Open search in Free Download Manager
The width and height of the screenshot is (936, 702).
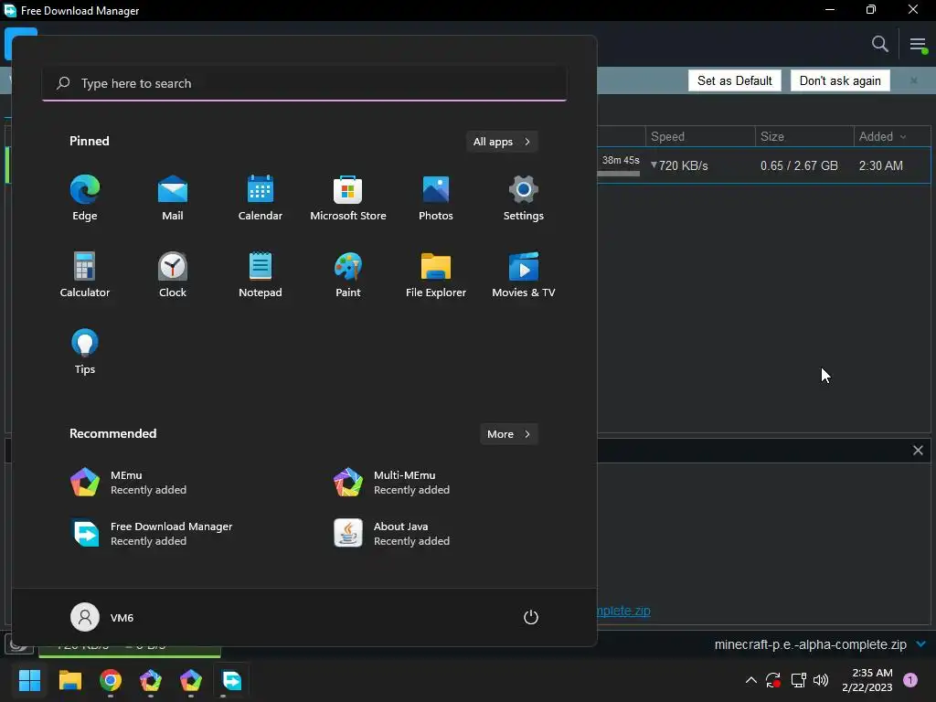click(880, 44)
